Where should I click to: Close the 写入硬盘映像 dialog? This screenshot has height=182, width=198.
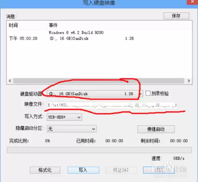(192, 2)
